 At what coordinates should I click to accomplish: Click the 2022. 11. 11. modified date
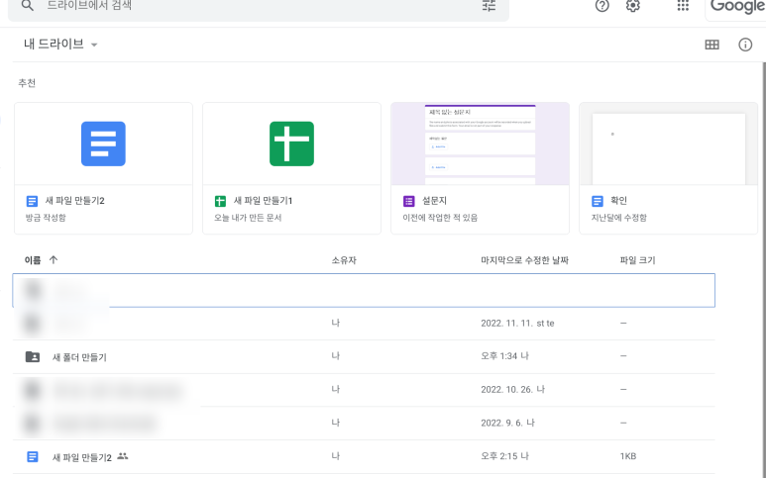coord(517,324)
